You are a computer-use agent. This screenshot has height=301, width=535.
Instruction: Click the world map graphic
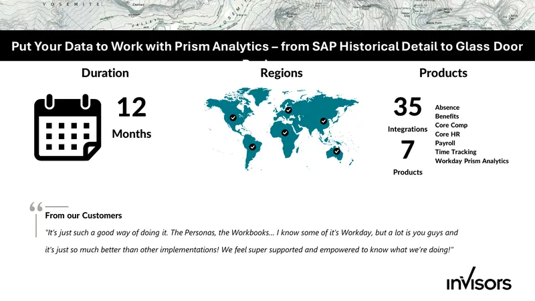point(282,128)
